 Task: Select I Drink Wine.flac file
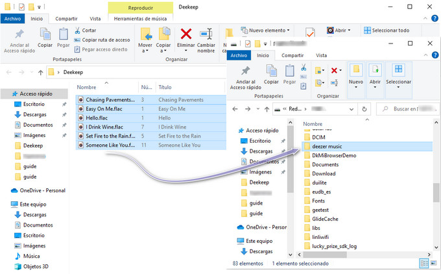(x=150, y=127)
